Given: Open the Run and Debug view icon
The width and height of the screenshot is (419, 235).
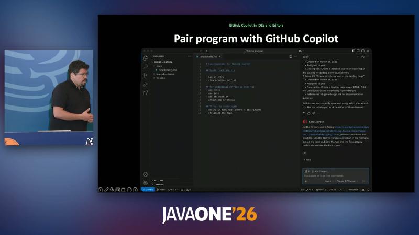Looking at the screenshot, I should (146, 84).
